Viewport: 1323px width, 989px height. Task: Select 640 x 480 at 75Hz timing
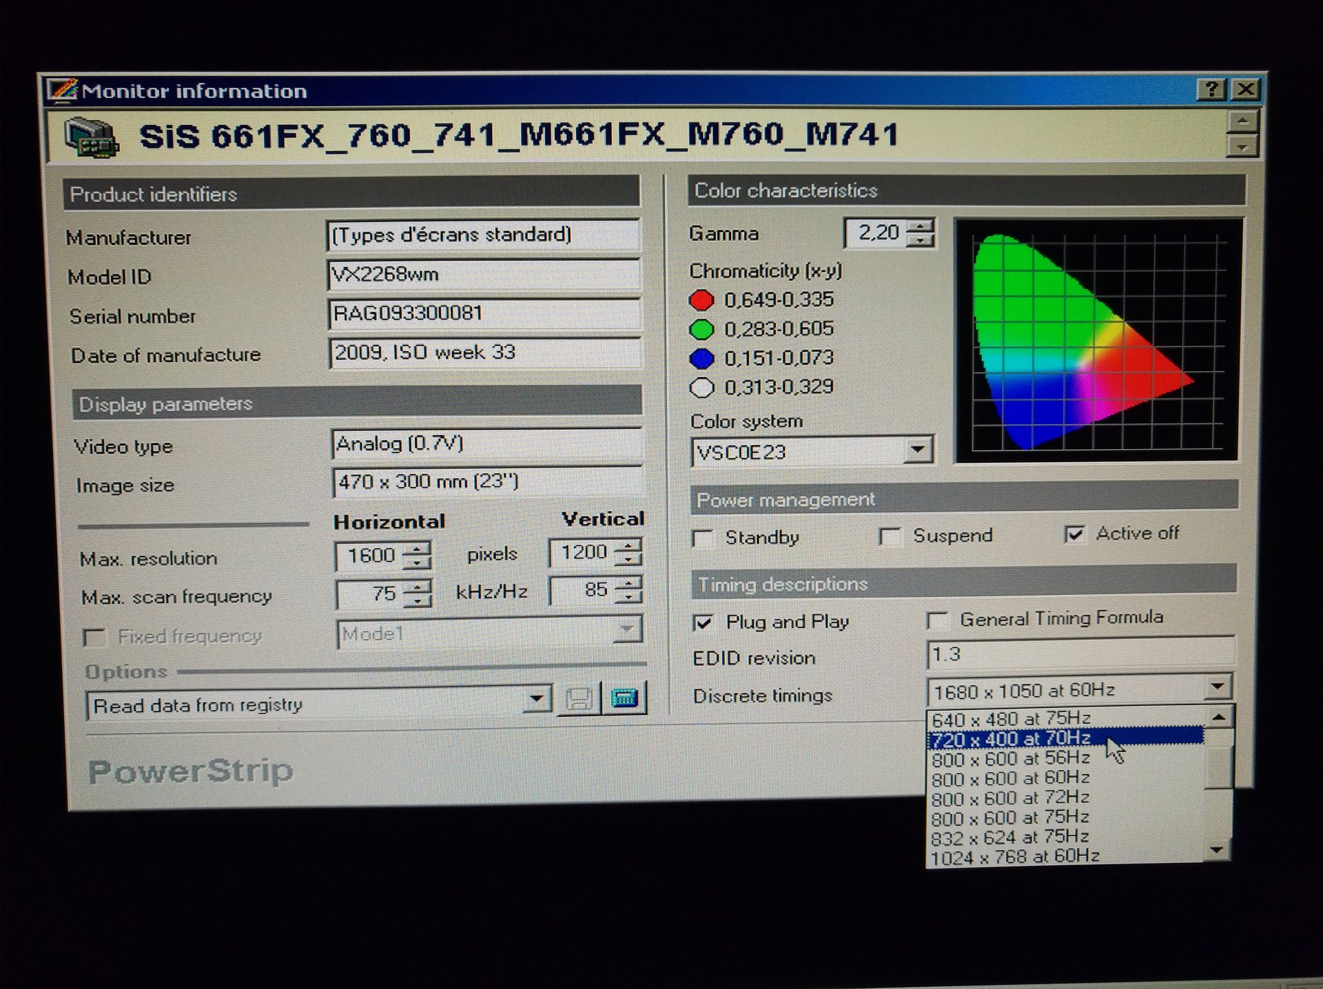tap(1065, 719)
